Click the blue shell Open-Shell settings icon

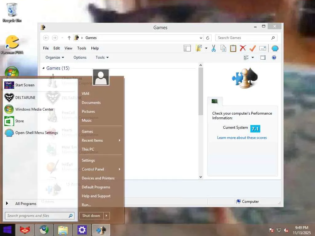pos(275,48)
